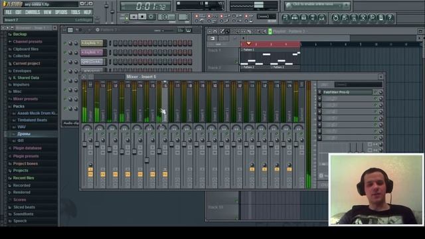The height and width of the screenshot is (239, 425).
Task: Click the pause button in transport
Action: (x=133, y=17)
